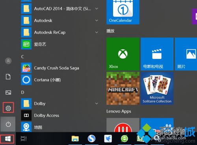The width and height of the screenshot is (197, 145).
Task: Open the Photos (照片) tile
Action: pos(186,54)
